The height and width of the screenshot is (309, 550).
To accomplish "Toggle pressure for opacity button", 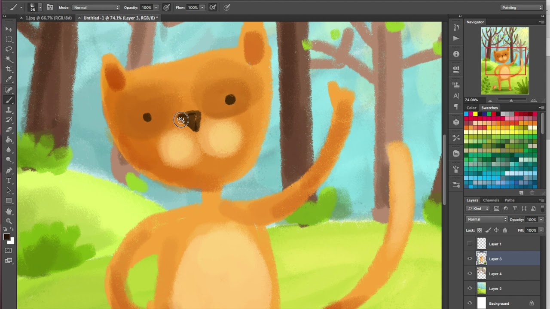I will pyautogui.click(x=166, y=7).
